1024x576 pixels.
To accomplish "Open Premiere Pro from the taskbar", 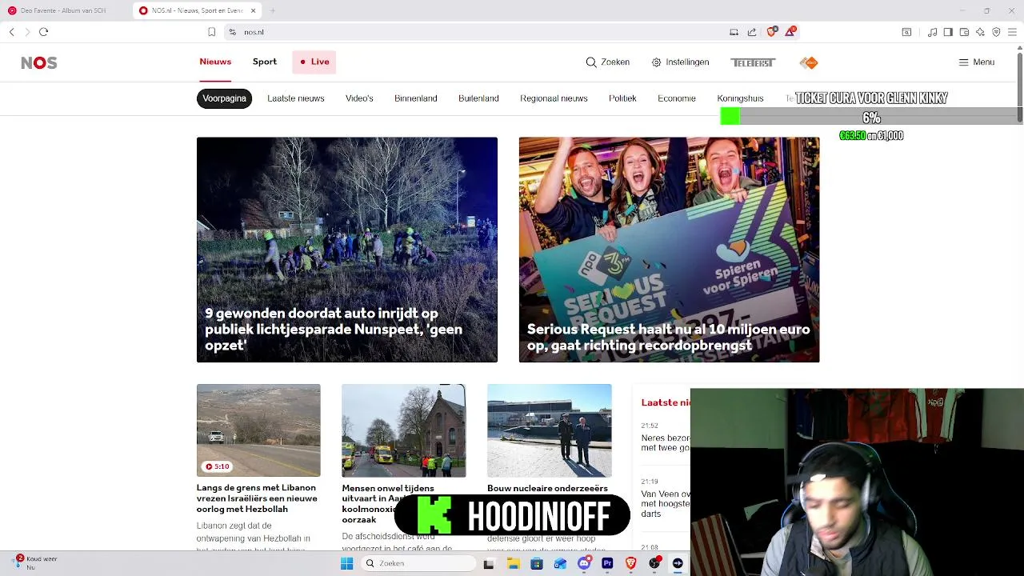I will pyautogui.click(x=607, y=563).
